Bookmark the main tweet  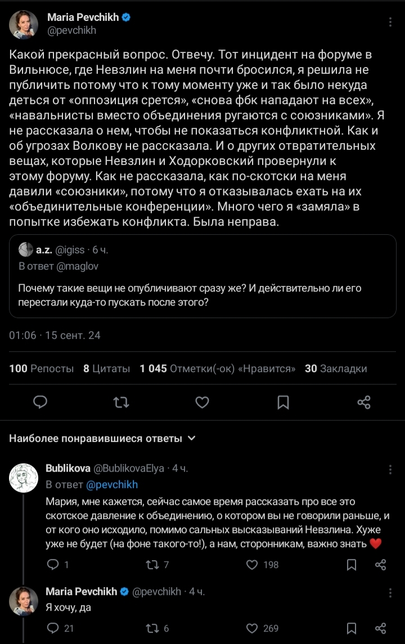pos(283,402)
